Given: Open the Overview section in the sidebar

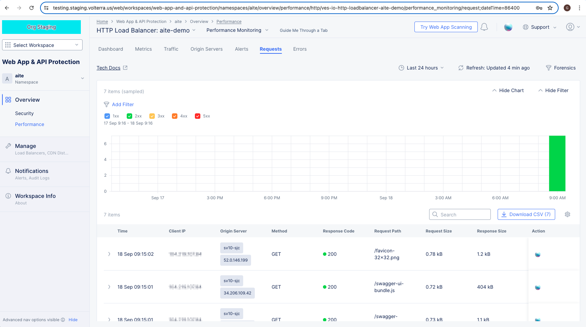Looking at the screenshot, I should (x=27, y=100).
